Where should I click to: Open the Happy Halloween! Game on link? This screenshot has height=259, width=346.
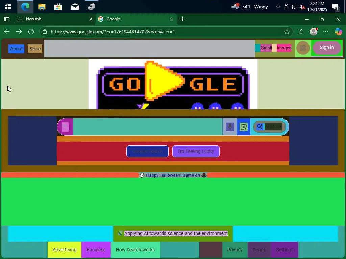[173, 175]
